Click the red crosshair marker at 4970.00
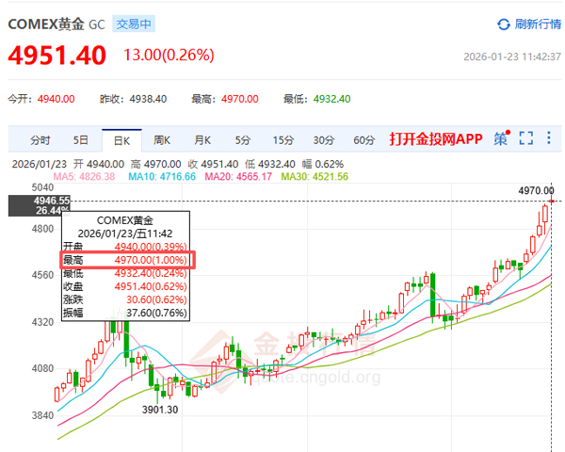 551,201
